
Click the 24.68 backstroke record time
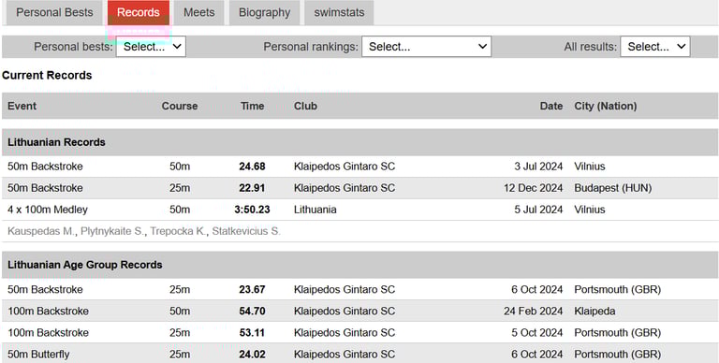click(252, 167)
